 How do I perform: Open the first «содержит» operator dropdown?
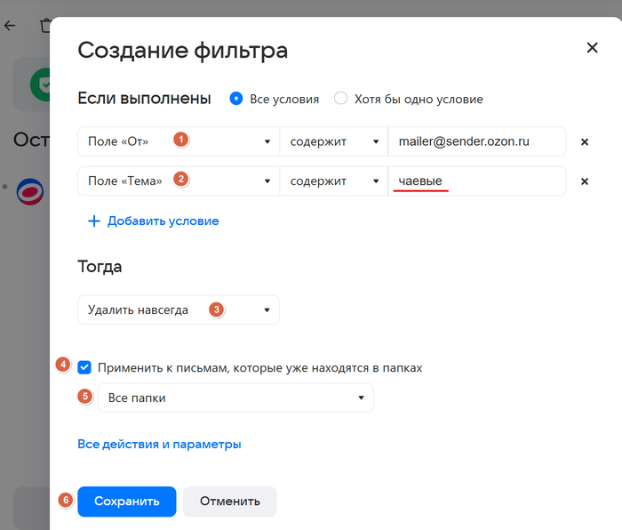coord(334,141)
